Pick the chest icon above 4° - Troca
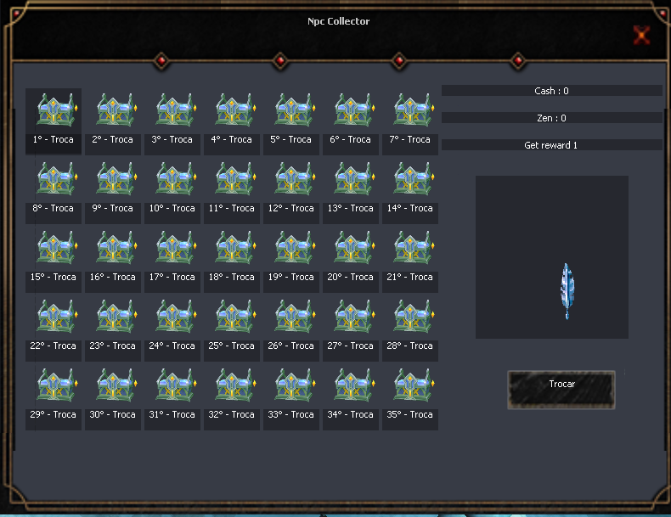The height and width of the screenshot is (517, 671). coord(235,110)
